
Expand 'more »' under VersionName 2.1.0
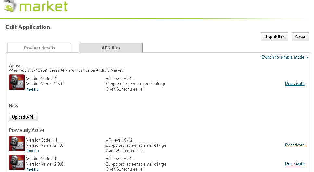pyautogui.click(x=32, y=151)
